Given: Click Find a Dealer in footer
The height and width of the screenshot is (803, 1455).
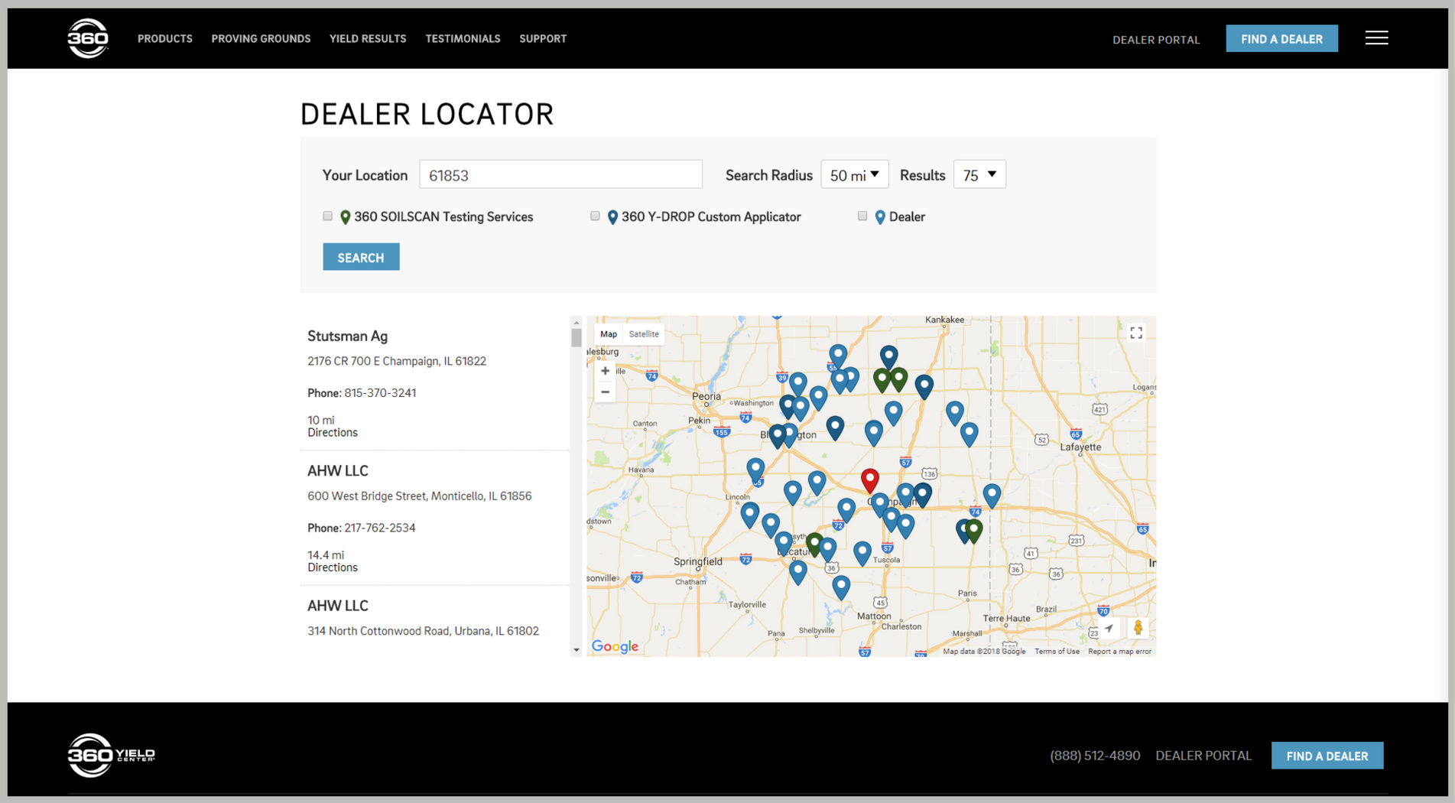Looking at the screenshot, I should pos(1327,756).
